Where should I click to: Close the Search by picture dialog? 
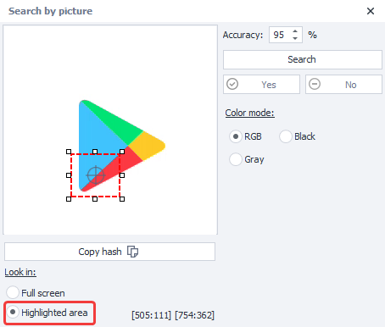371,11
